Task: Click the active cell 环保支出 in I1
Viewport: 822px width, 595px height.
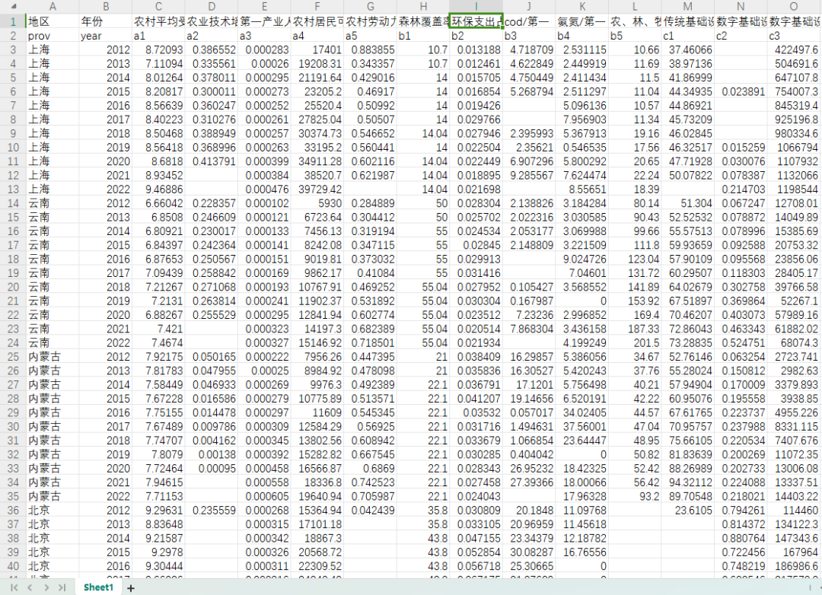Action: [476, 21]
